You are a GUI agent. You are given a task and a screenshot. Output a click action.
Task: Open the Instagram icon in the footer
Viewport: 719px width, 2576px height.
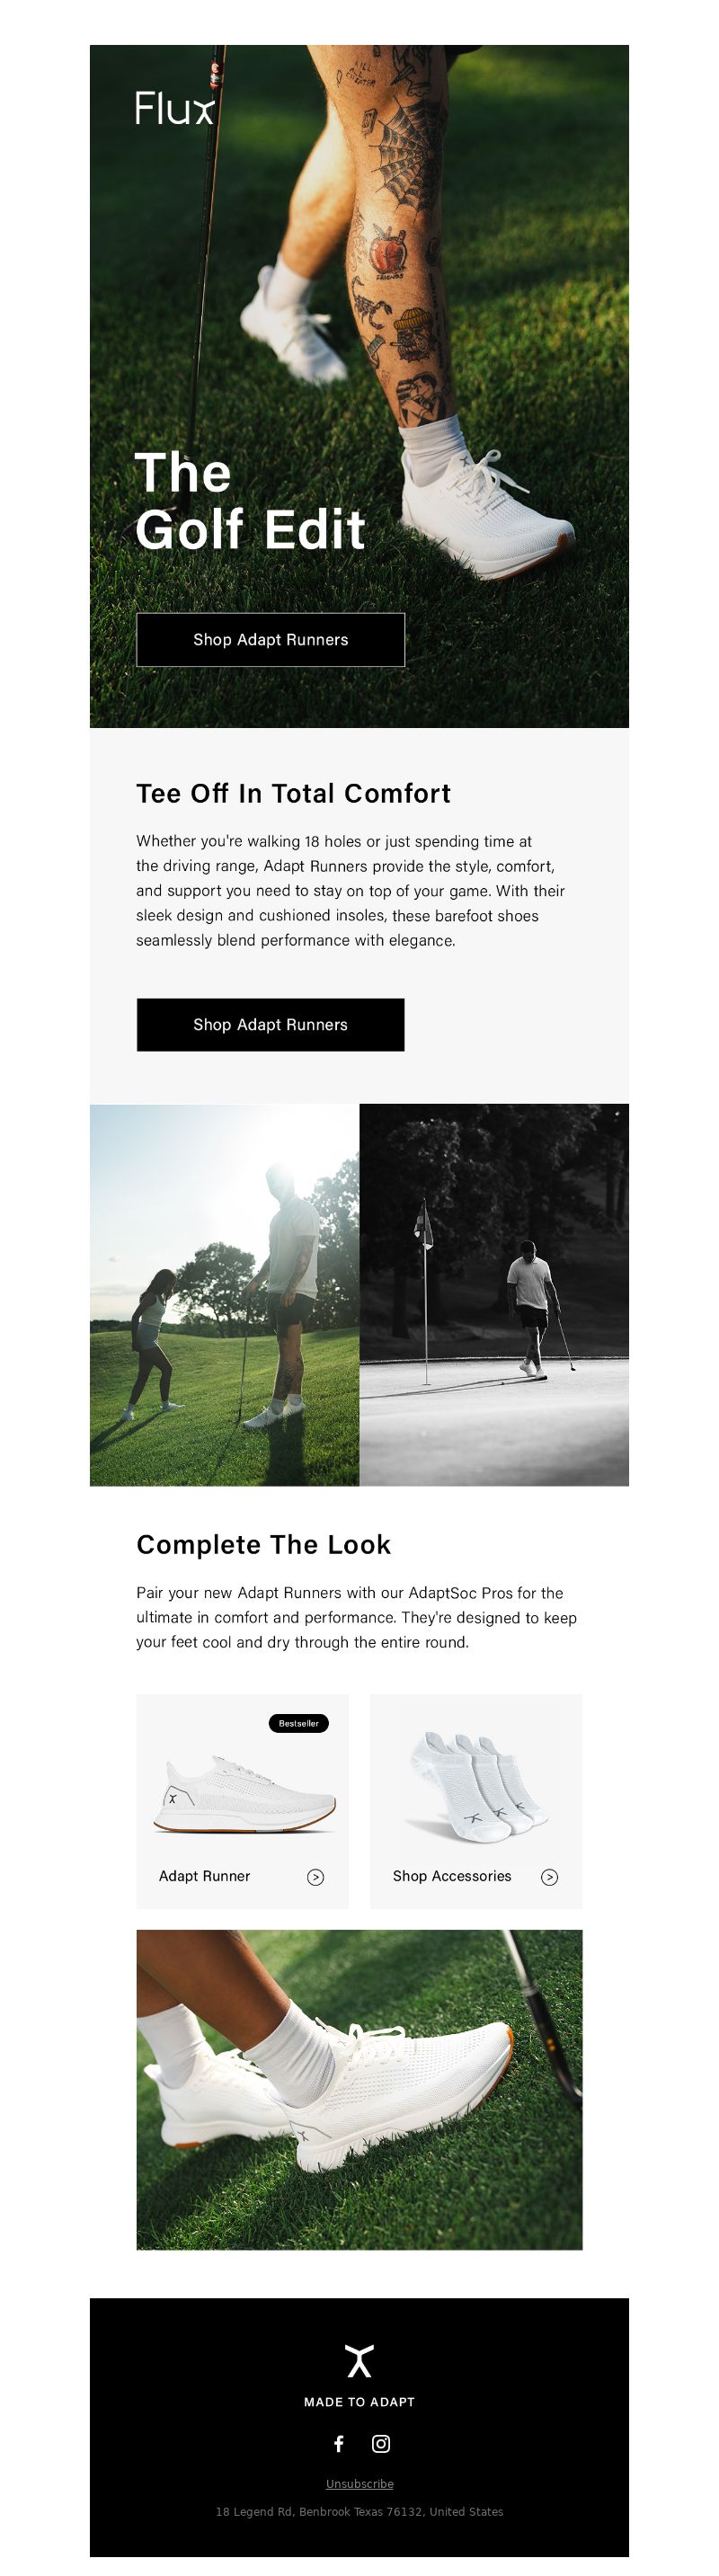click(x=381, y=2444)
